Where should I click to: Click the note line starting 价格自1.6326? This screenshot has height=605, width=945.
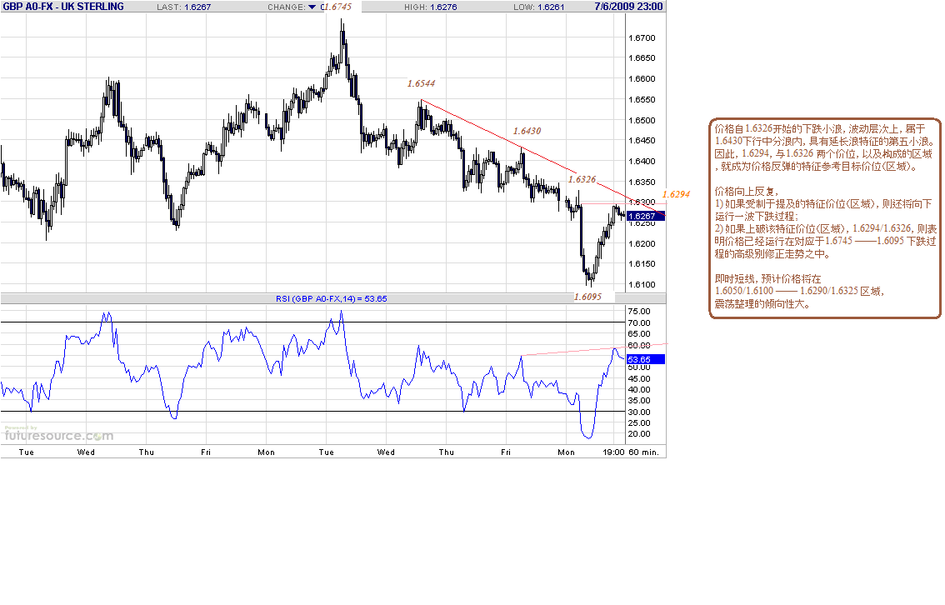click(820, 129)
